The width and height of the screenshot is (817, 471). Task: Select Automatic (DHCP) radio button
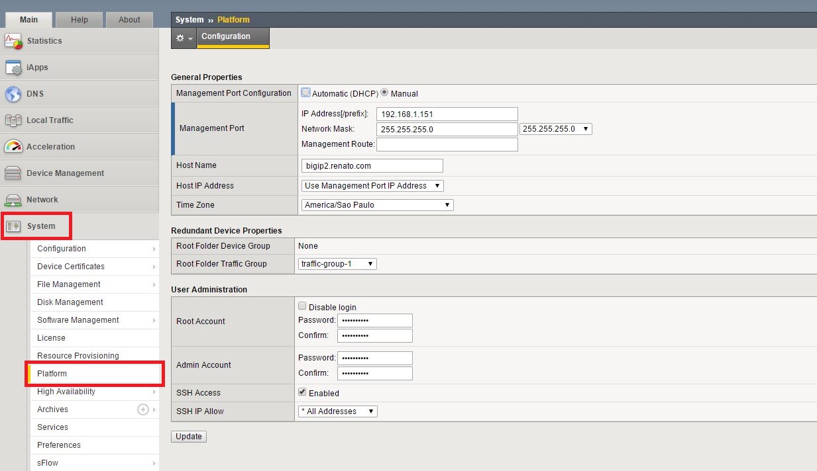[306, 93]
